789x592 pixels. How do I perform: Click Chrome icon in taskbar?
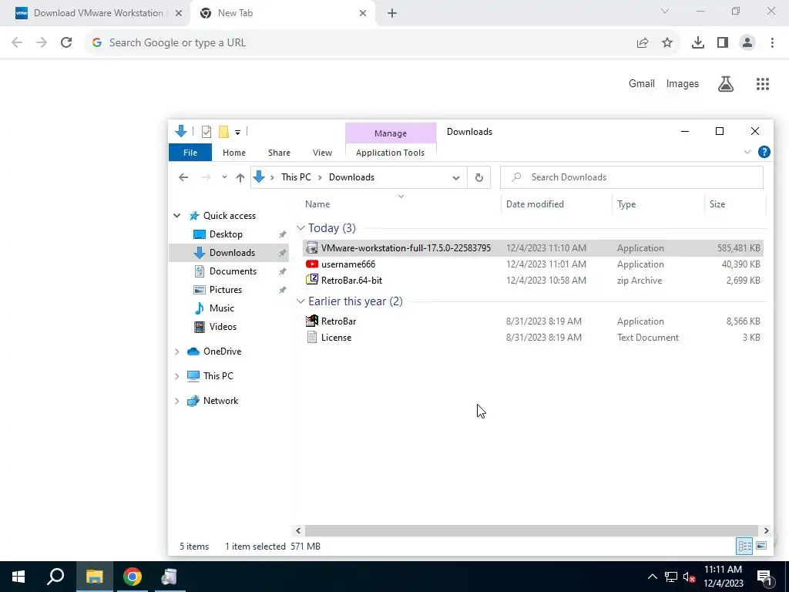(x=133, y=577)
